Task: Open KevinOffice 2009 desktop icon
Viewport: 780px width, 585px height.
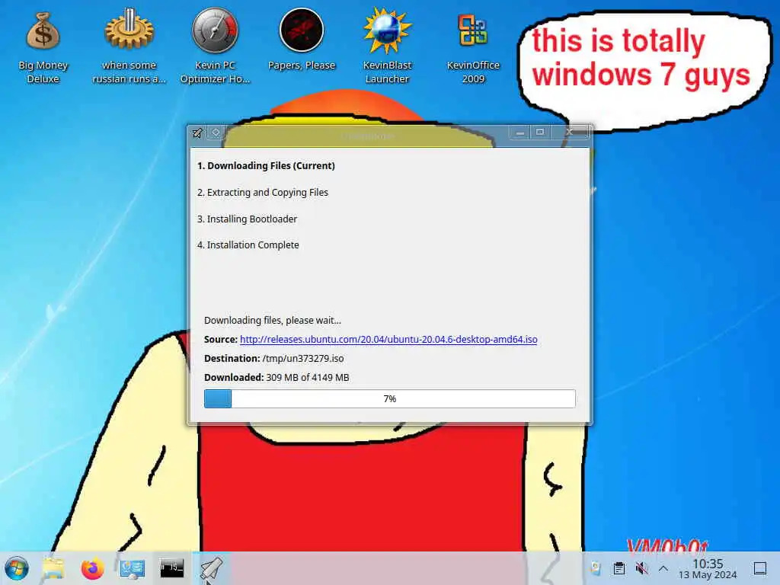Action: click(x=473, y=47)
